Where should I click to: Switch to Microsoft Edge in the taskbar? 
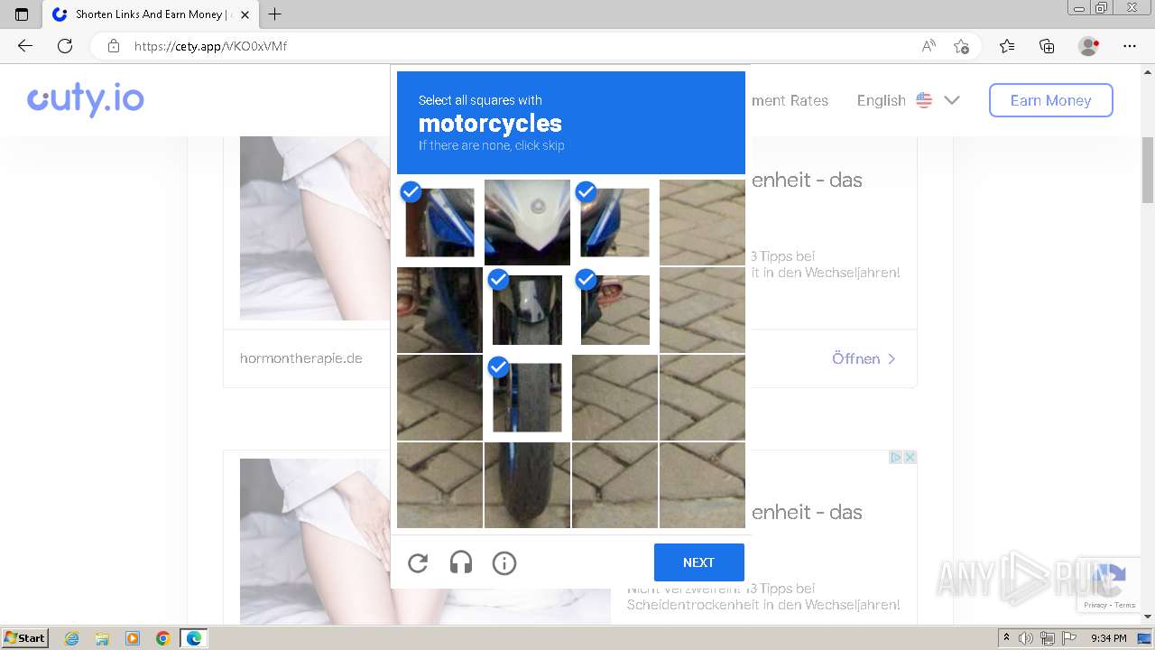(x=194, y=638)
